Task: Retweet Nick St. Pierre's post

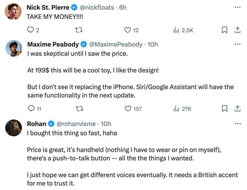Action: click(x=79, y=30)
